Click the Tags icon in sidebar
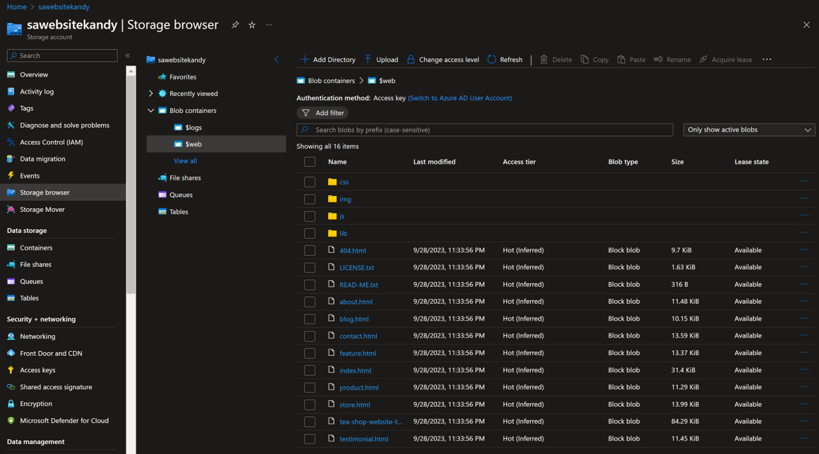Screen dimensions: 819x454 tap(11, 108)
